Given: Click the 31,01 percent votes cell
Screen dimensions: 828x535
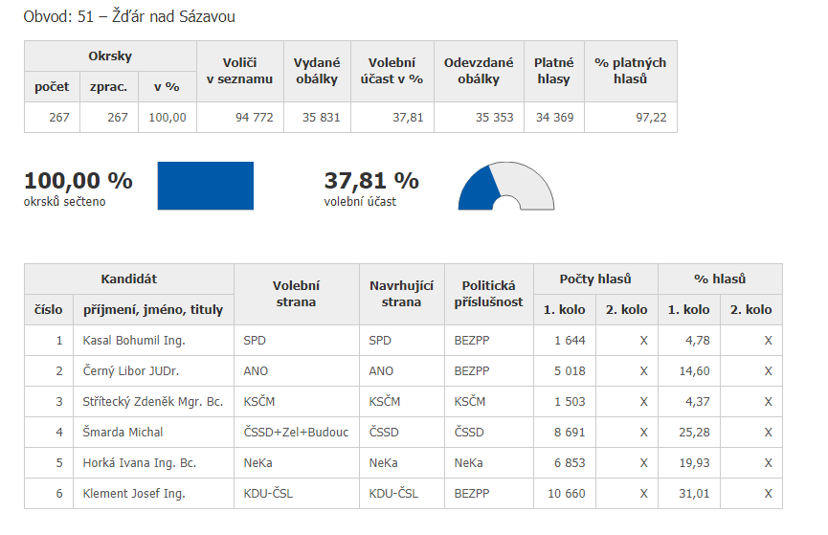Looking at the screenshot, I should [688, 493].
